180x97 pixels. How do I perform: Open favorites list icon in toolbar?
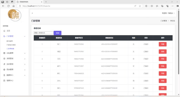click(157, 6)
